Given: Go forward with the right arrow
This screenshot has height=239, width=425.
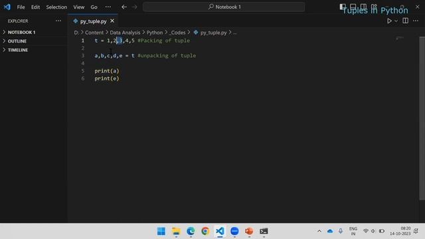Looking at the screenshot, I should click(135, 7).
